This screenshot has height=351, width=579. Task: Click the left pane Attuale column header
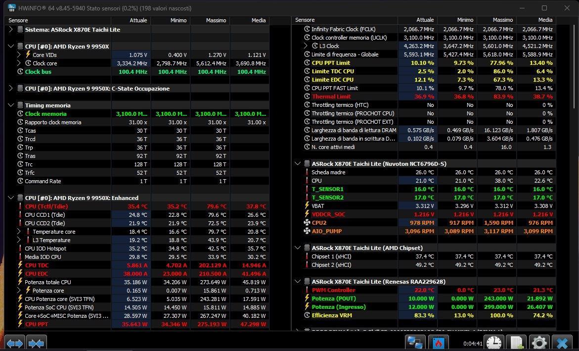pyautogui.click(x=131, y=20)
